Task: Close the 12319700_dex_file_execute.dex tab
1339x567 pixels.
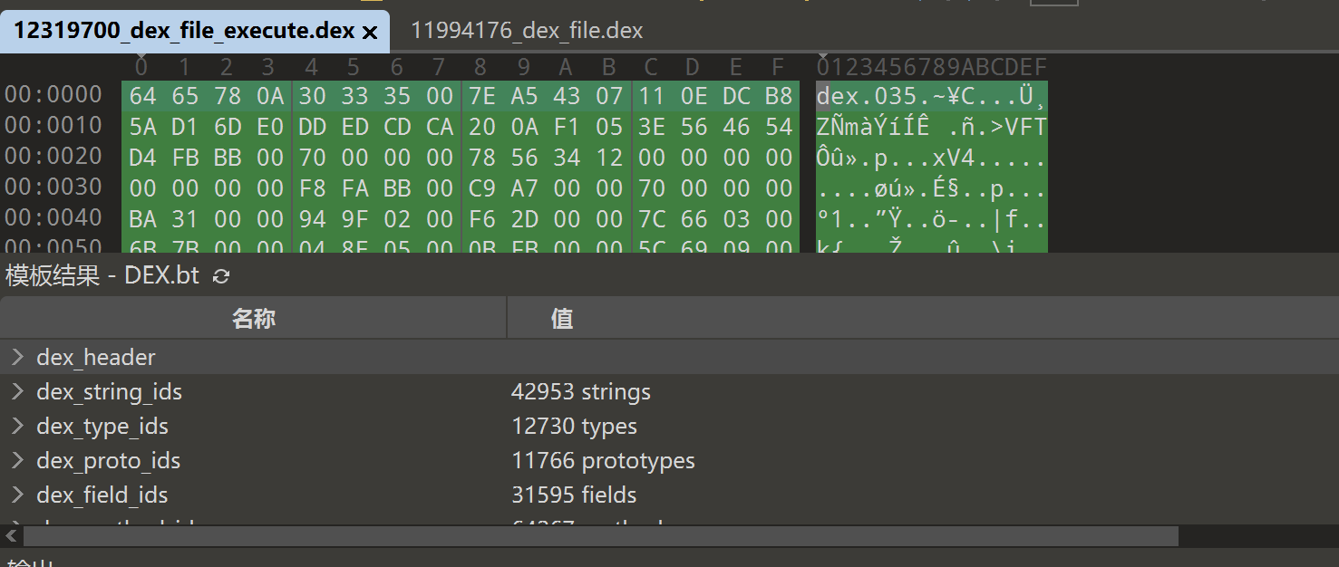Action: [x=369, y=33]
